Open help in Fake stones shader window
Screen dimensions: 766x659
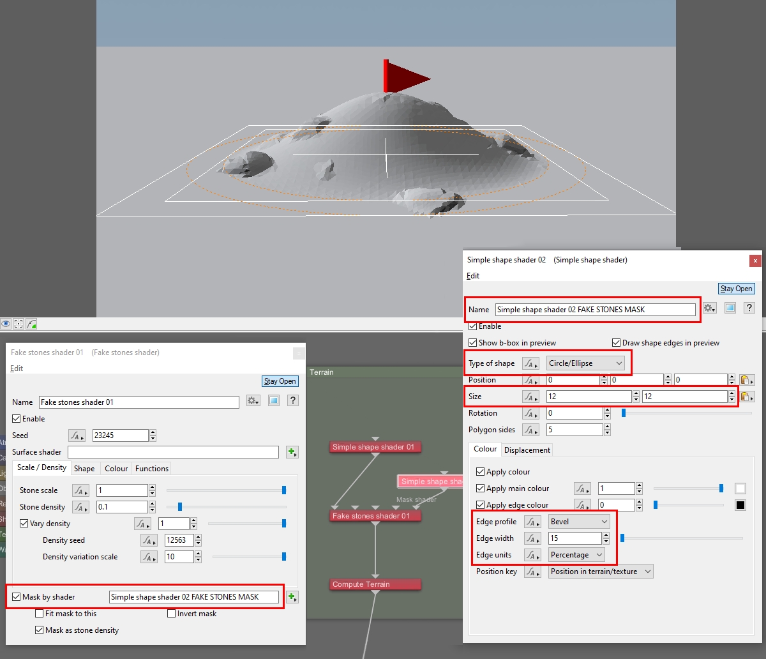[x=293, y=401]
